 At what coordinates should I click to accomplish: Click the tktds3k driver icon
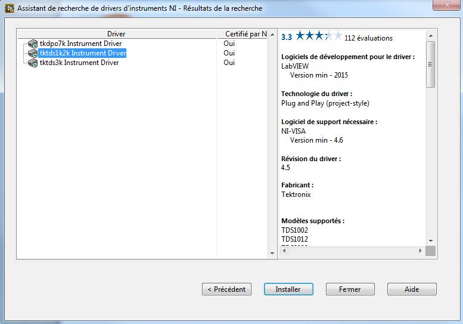tap(33, 63)
